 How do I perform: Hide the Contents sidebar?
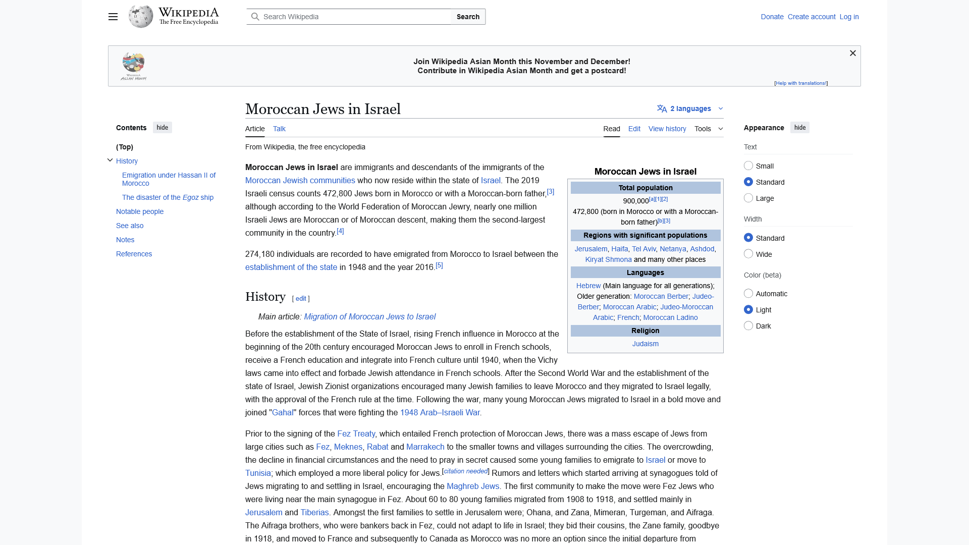[162, 127]
